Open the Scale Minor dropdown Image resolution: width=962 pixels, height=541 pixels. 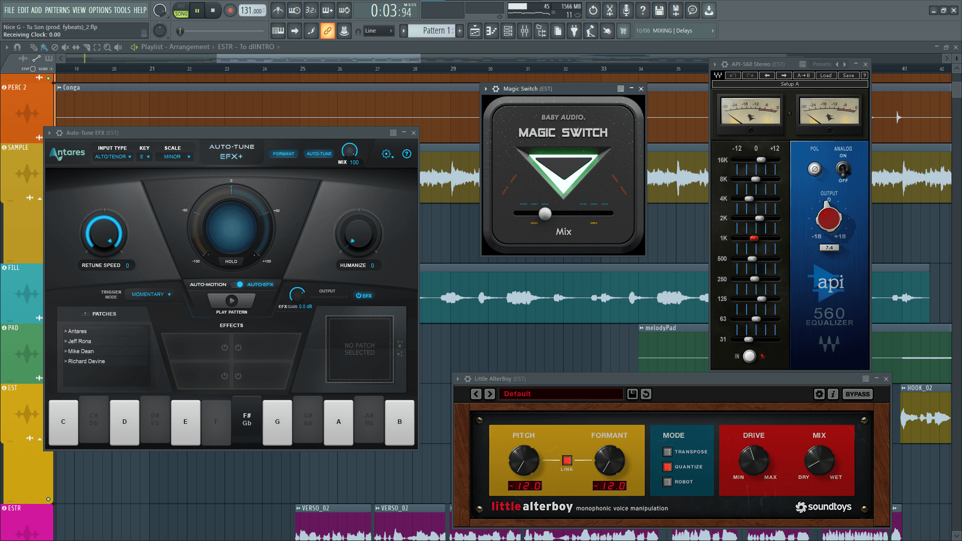(176, 157)
